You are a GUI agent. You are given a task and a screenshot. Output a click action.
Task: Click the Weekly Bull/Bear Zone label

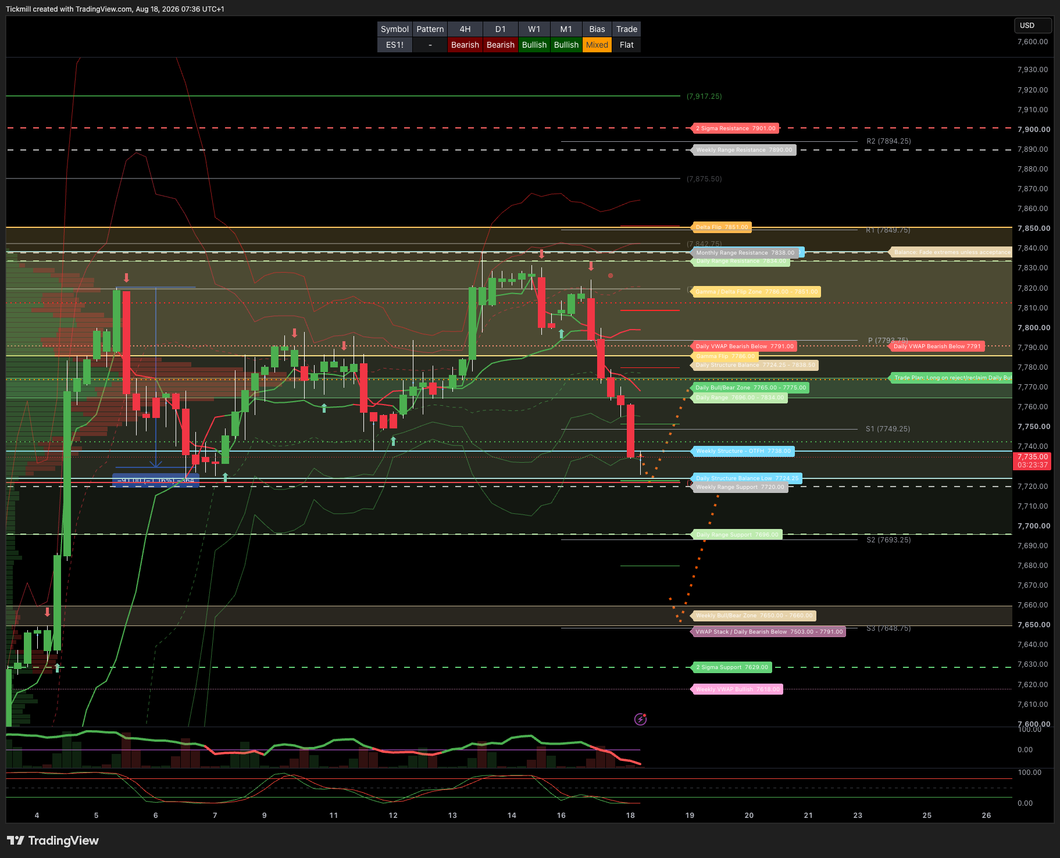tap(754, 616)
